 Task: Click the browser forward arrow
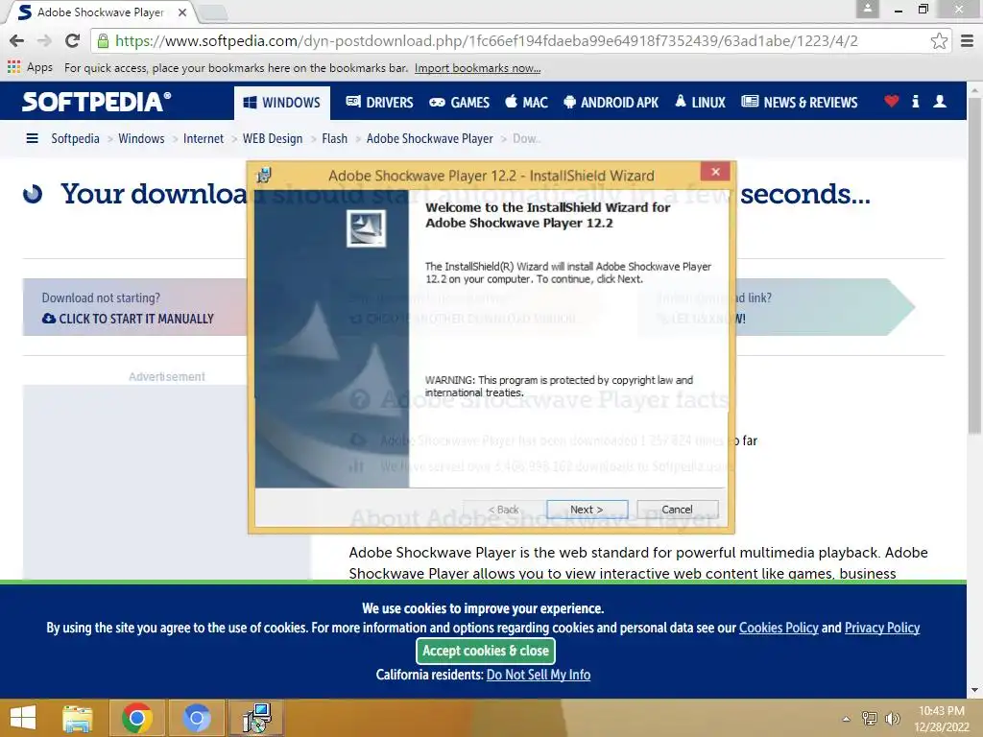click(x=44, y=40)
